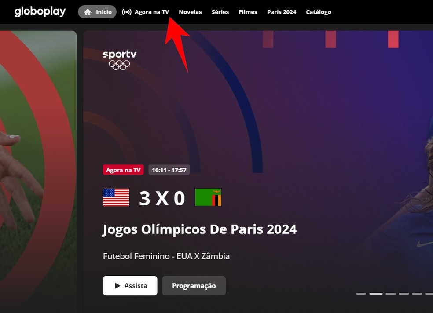Click the globoplay logo

pyautogui.click(x=40, y=11)
